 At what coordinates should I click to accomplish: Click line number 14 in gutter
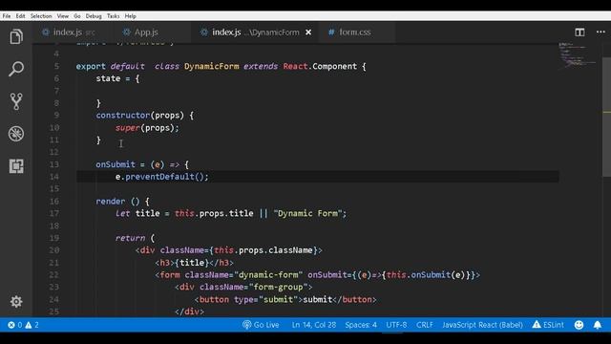[x=54, y=177]
